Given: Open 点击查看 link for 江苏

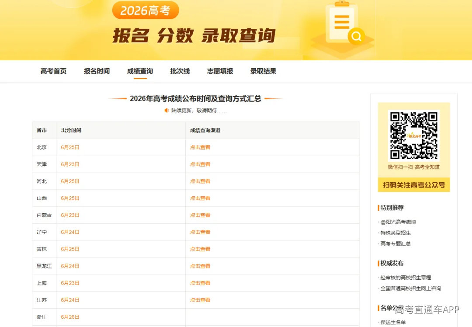Looking at the screenshot, I should point(200,300).
